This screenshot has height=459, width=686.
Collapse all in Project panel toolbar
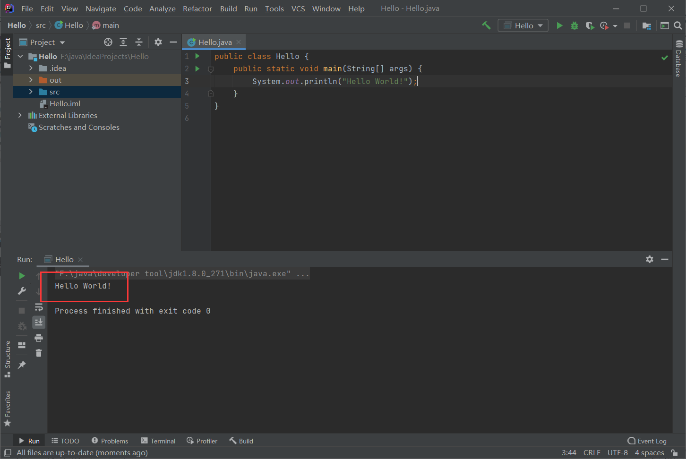139,42
